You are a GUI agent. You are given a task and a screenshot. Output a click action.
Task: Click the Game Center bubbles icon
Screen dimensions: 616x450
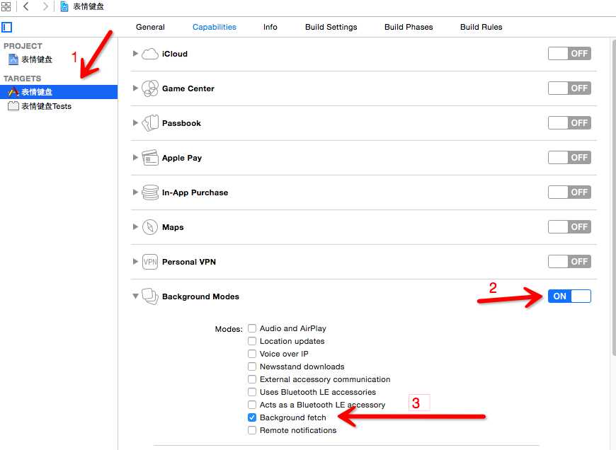coord(149,88)
